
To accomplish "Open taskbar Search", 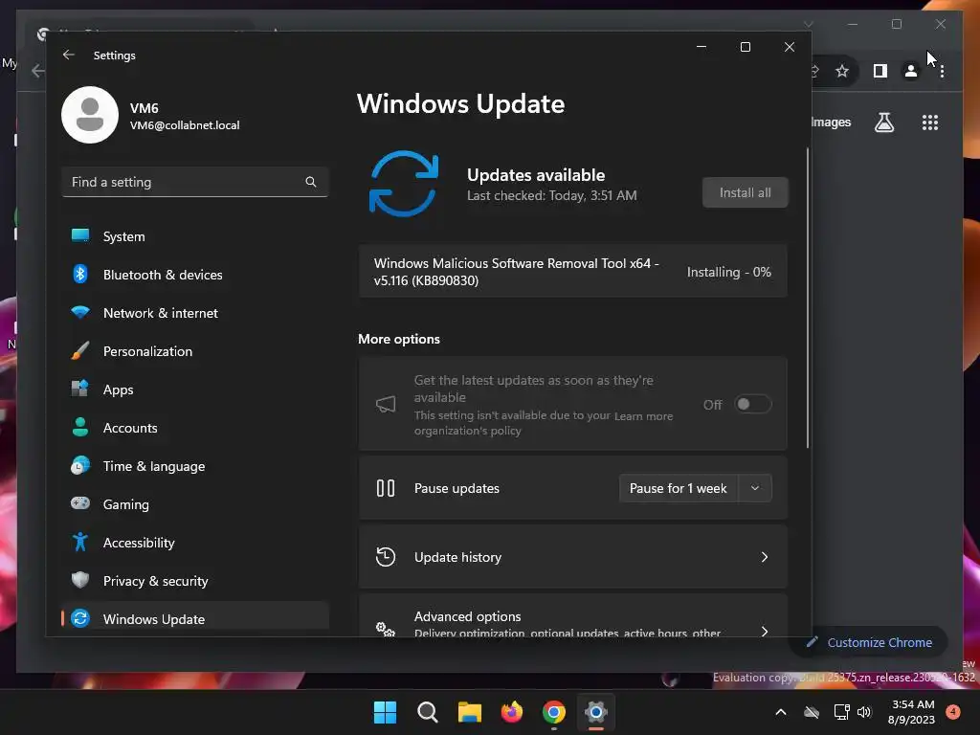I will point(428,712).
